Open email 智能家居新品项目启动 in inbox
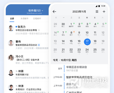The height and width of the screenshot is (93, 114). pos(26,45)
